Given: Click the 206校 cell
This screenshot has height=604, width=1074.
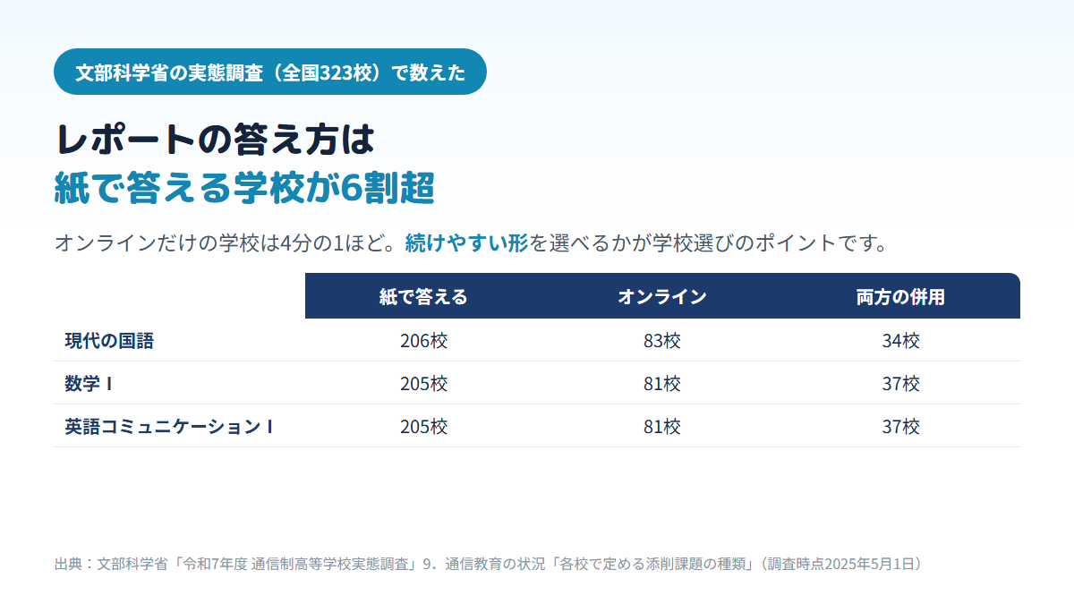Looking at the screenshot, I should (423, 341).
